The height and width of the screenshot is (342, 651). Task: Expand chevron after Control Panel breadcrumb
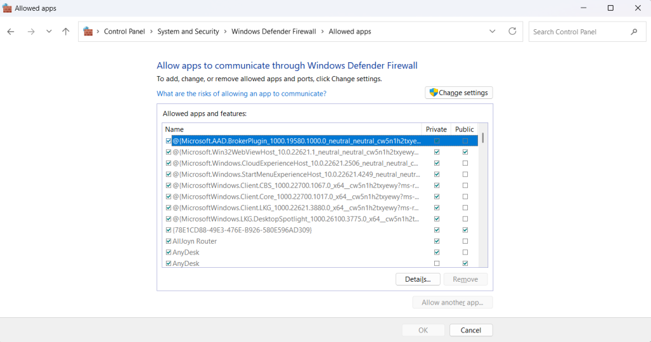click(151, 32)
